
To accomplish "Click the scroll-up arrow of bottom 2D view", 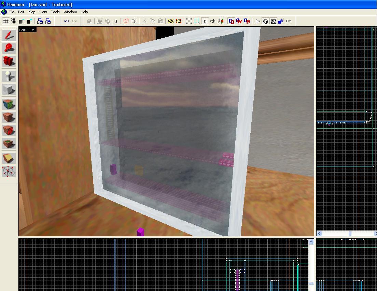I will (x=311, y=242).
